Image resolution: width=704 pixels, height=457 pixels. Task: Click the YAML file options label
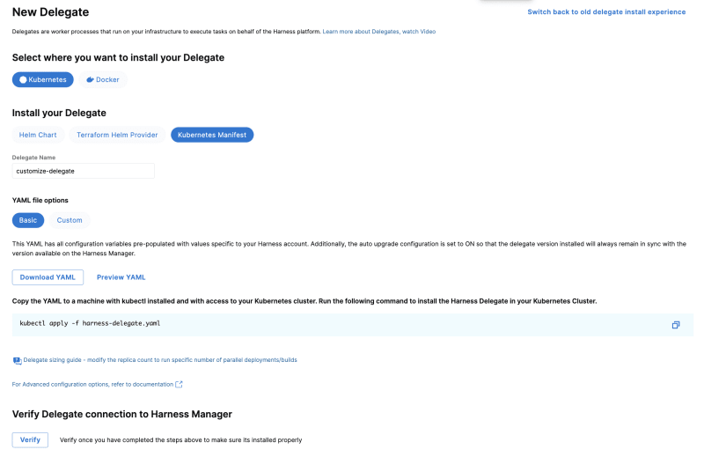[x=40, y=201]
